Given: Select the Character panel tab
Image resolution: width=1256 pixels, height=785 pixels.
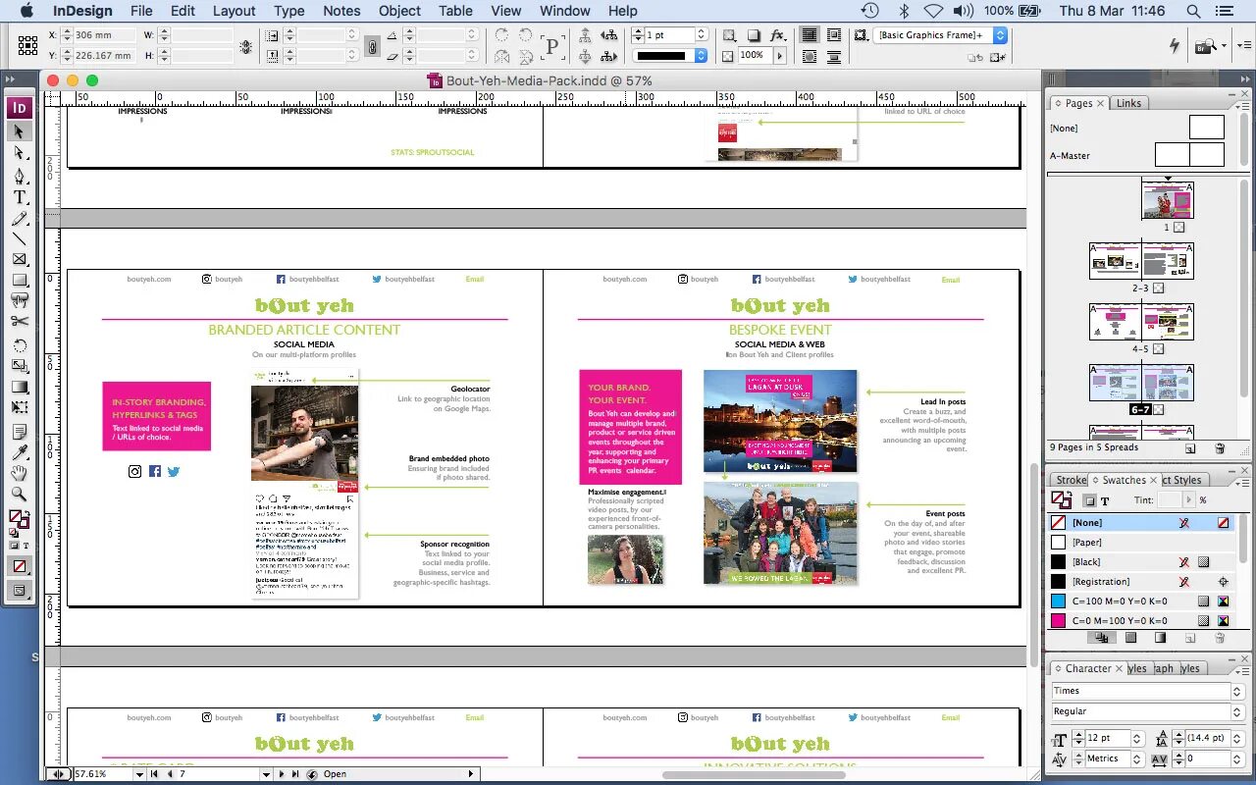Looking at the screenshot, I should (x=1088, y=668).
